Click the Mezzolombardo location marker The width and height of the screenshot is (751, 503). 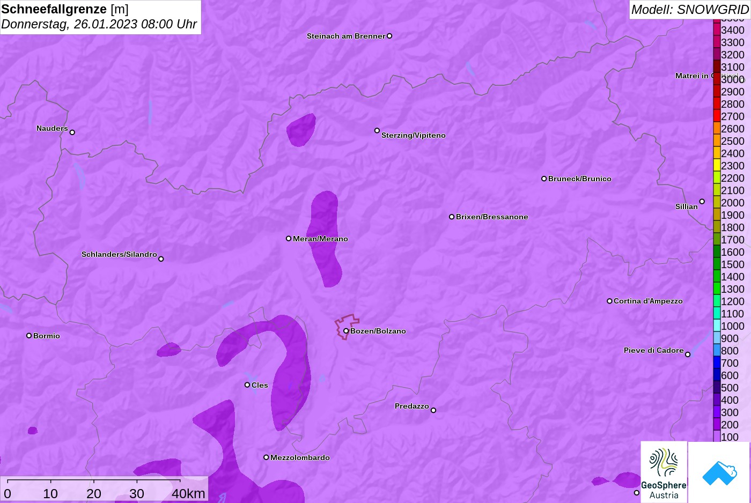pyautogui.click(x=266, y=457)
